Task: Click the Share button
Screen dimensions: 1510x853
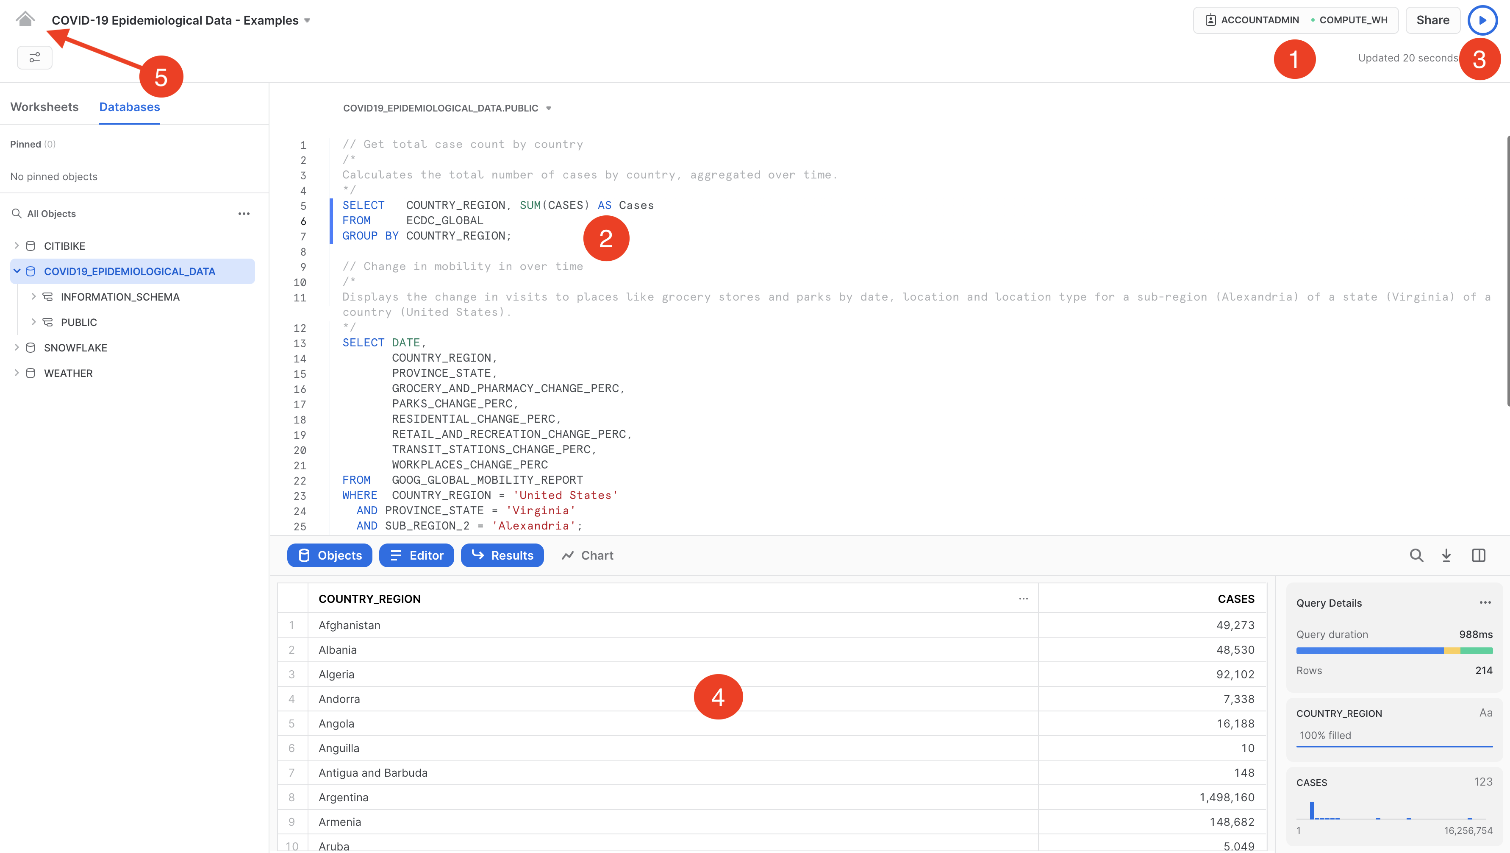Action: (x=1432, y=20)
